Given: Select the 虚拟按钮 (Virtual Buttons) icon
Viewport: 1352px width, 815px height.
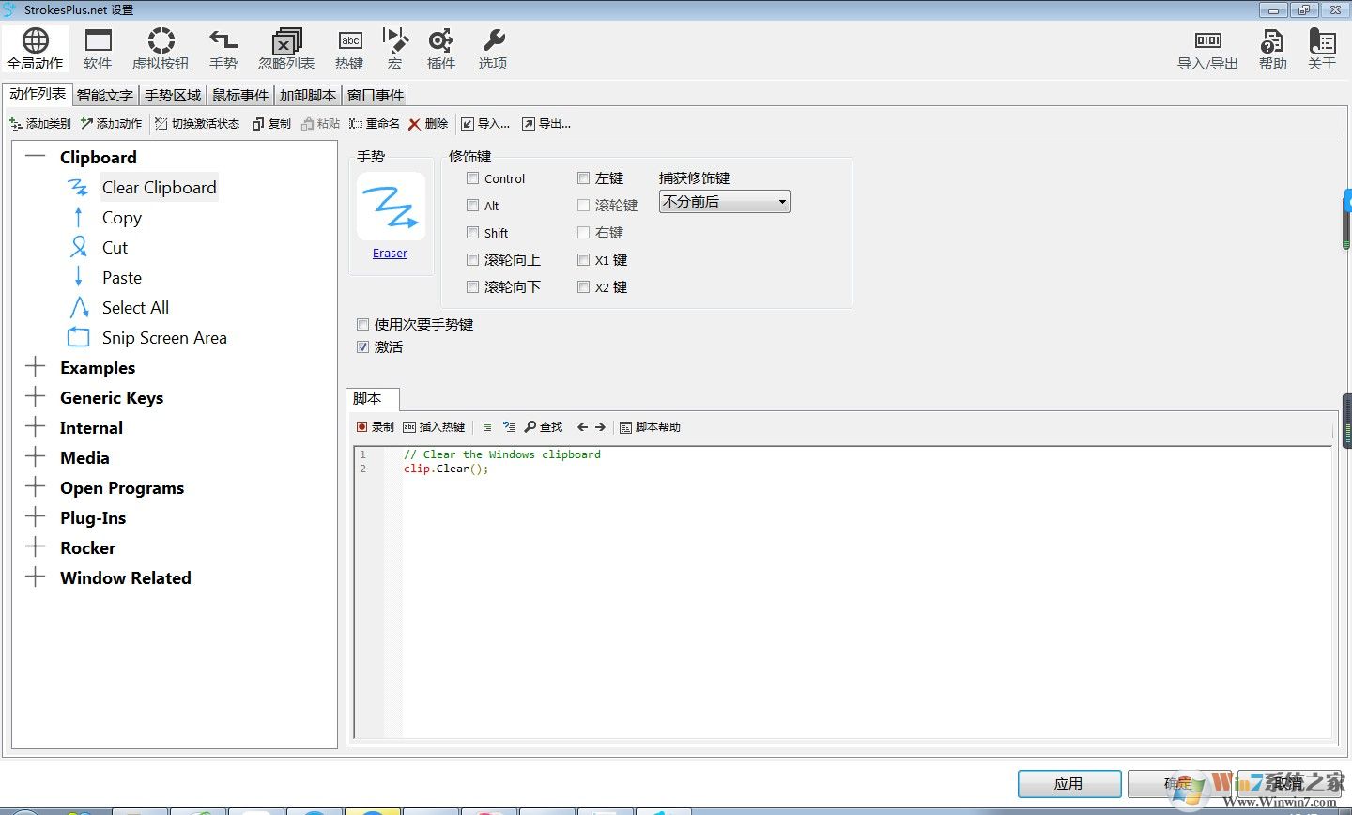Looking at the screenshot, I should click(x=160, y=49).
